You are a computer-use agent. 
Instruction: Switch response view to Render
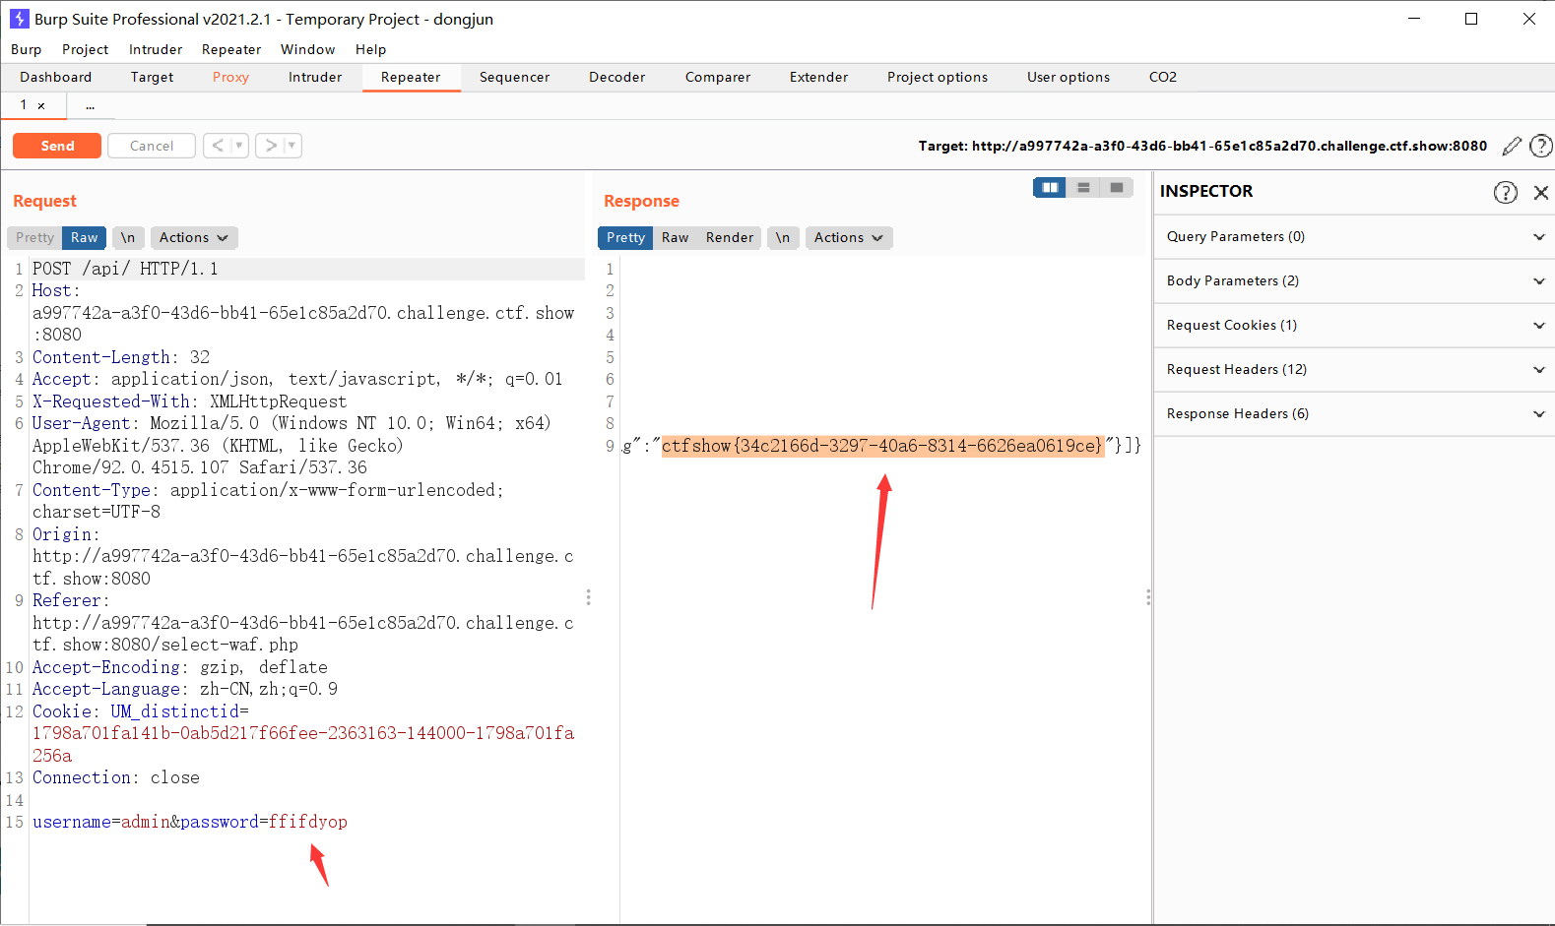coord(729,237)
